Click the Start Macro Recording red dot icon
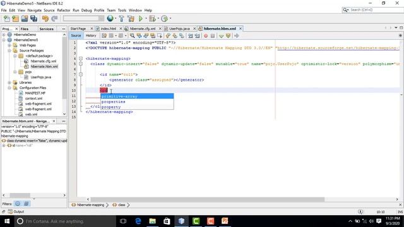Viewport: 404px width, 227px height. (206, 36)
